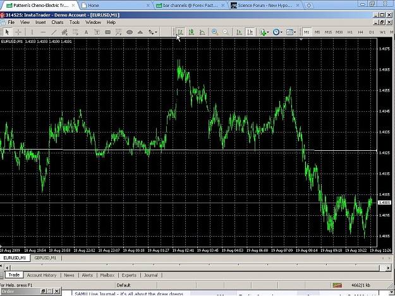
Task: Toggle chart auto scroll
Action: (239, 32)
